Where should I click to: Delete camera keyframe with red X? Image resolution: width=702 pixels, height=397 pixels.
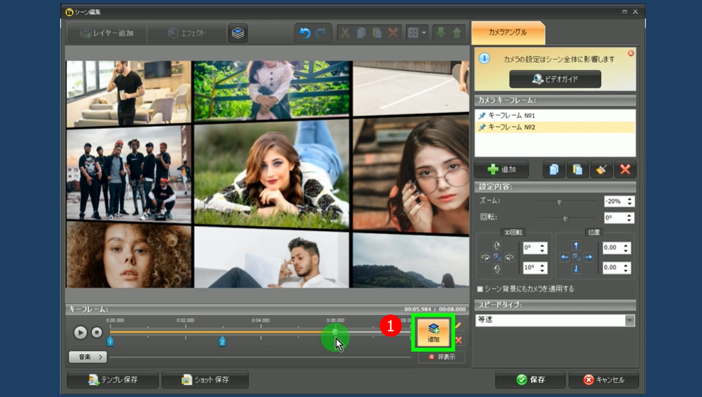[x=625, y=170]
